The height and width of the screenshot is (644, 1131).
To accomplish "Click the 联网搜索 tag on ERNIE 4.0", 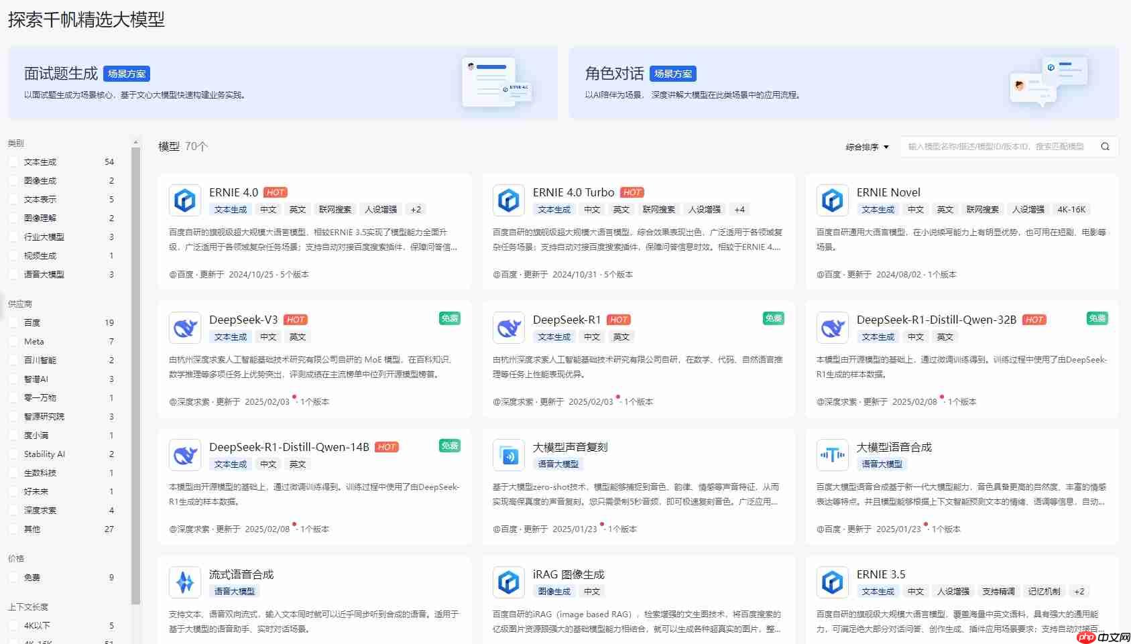I will (335, 210).
